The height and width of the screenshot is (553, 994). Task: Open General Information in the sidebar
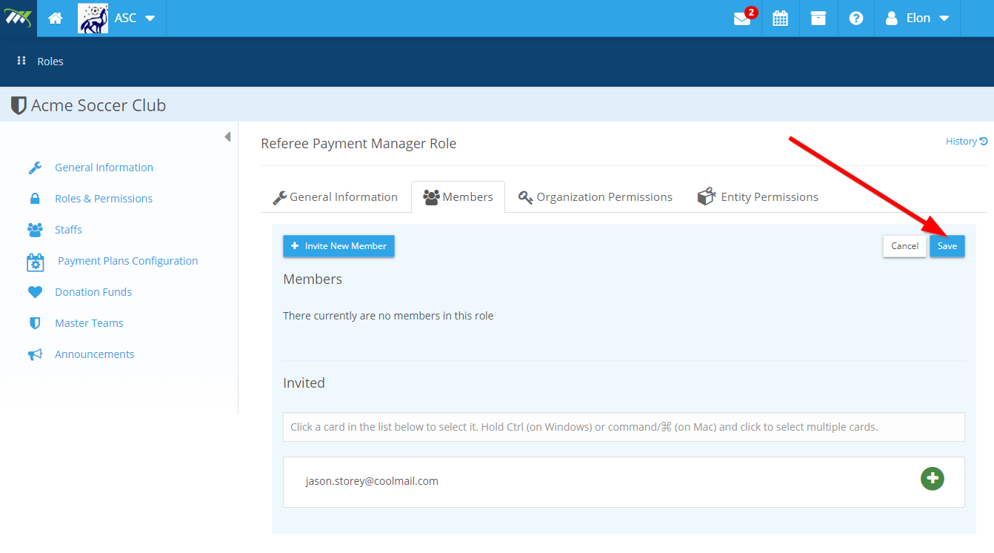[x=104, y=168]
